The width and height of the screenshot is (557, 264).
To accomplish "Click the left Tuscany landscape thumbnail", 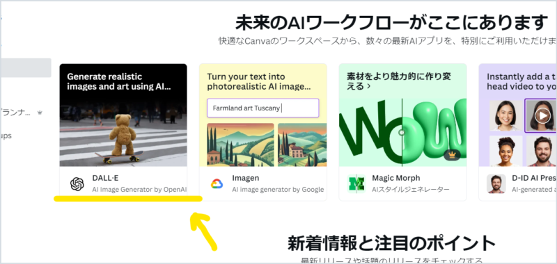I will (240, 145).
